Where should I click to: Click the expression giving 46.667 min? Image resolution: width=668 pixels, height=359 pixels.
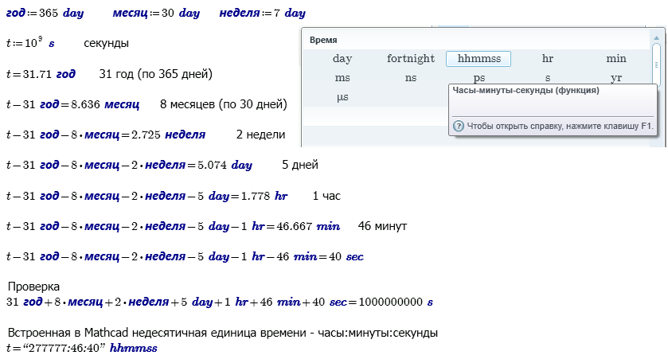tap(173, 226)
